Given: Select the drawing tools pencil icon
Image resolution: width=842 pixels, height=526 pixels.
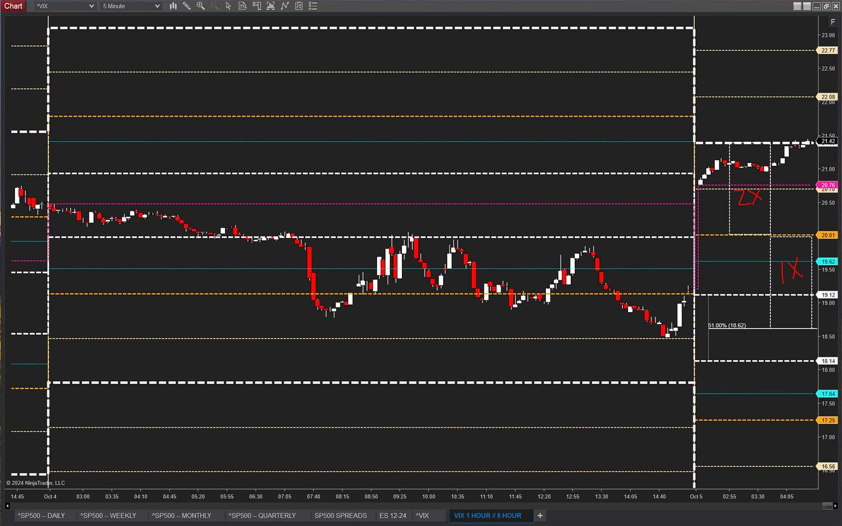Looking at the screenshot, I should tap(187, 6).
